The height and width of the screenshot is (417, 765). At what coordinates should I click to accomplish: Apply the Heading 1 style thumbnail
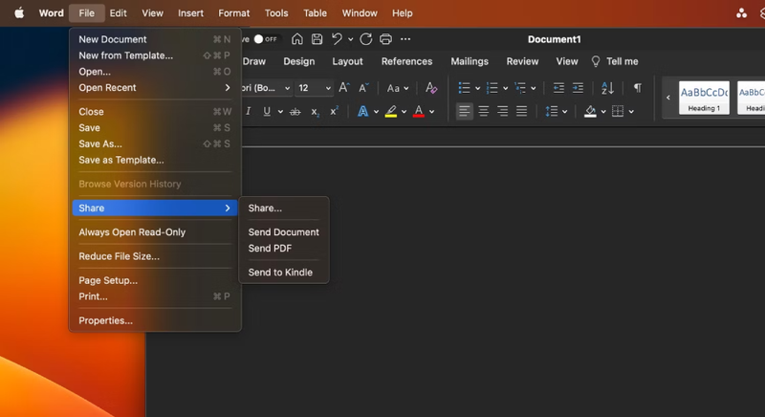[704, 98]
